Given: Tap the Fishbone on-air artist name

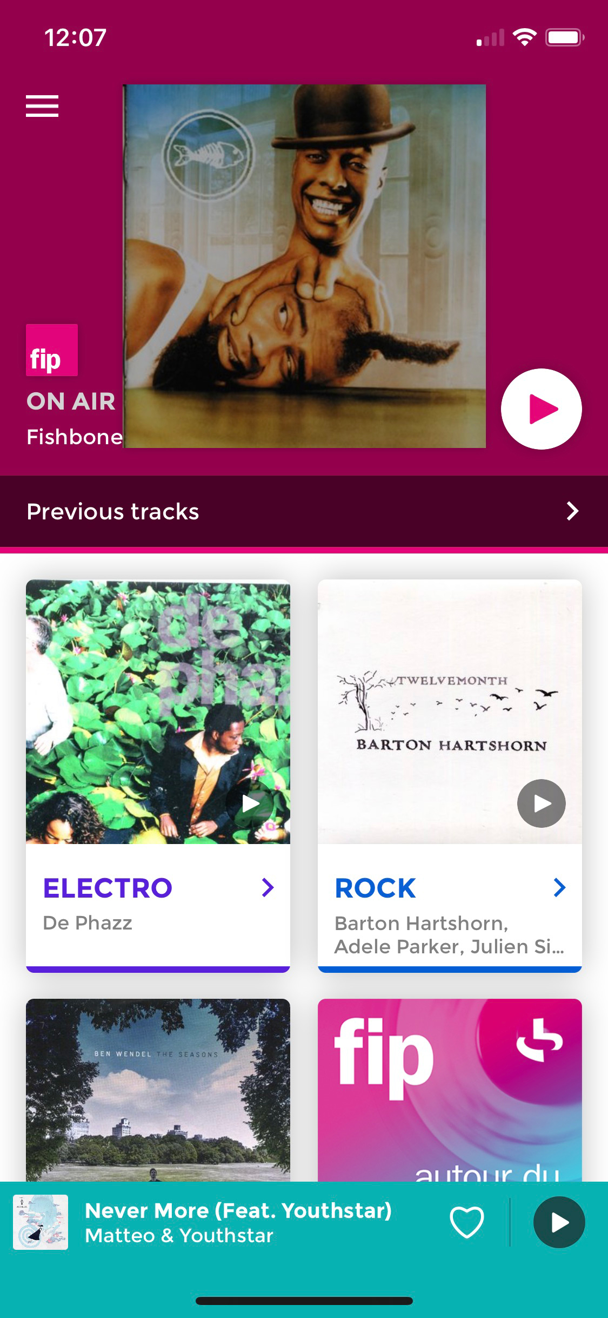Looking at the screenshot, I should pos(75,437).
